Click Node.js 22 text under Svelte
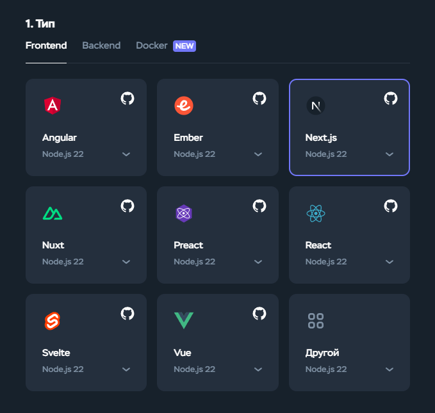The height and width of the screenshot is (413, 435). (x=63, y=369)
